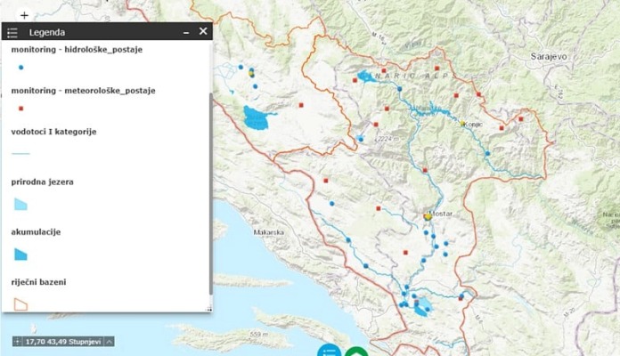This screenshot has width=620, height=356.
Task: Select the yellow marker at Mostar
Action: [x=428, y=215]
